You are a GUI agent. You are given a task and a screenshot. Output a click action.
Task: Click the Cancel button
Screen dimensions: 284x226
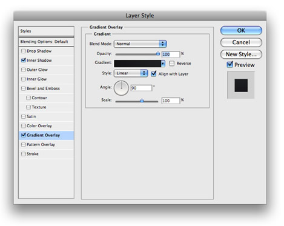tap(241, 42)
